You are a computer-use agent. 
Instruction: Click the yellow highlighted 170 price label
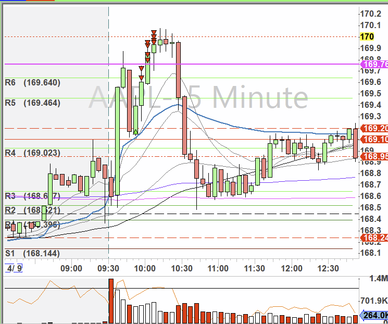click(x=367, y=36)
